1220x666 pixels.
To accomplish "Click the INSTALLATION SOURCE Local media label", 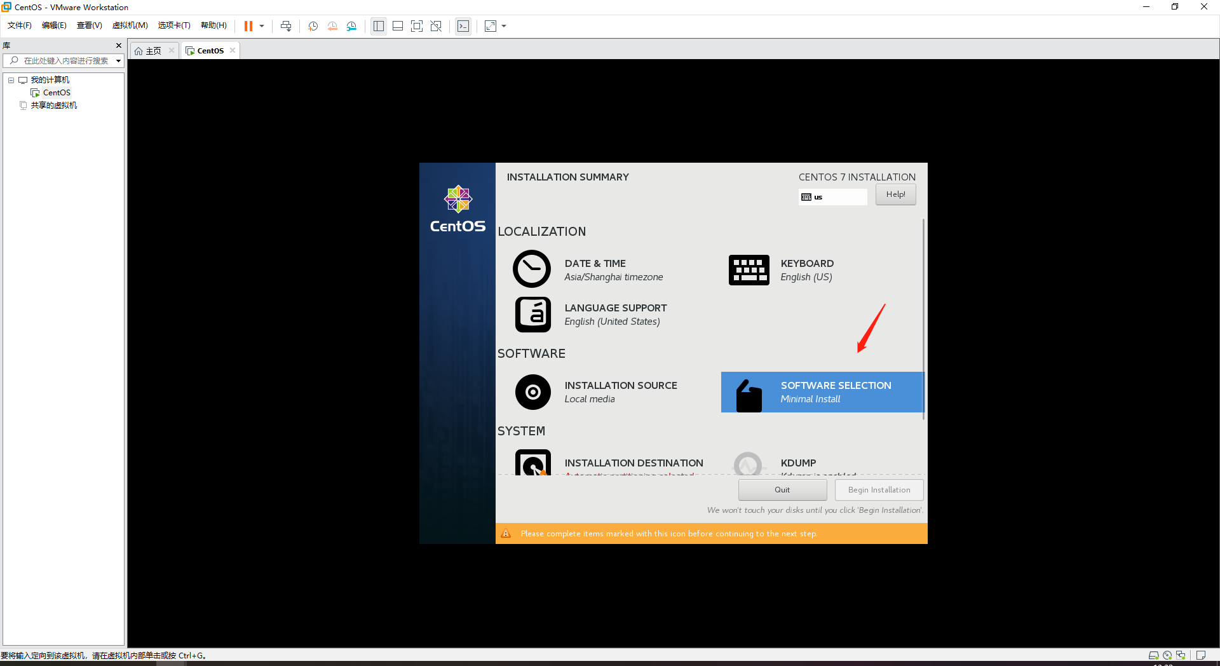I will [621, 392].
